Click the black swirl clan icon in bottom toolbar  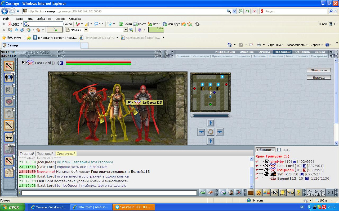click(x=274, y=193)
